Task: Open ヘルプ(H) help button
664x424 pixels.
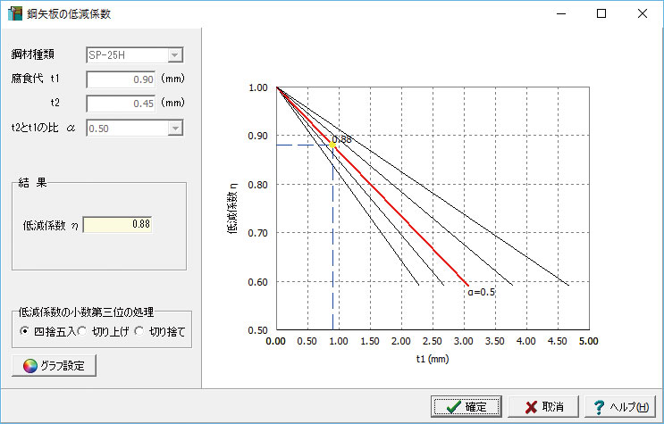Action: pyautogui.click(x=620, y=407)
